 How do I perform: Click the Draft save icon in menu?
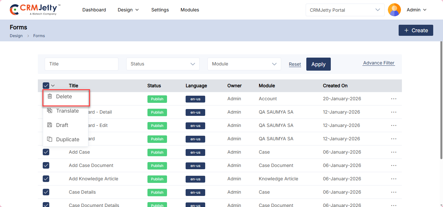point(50,125)
